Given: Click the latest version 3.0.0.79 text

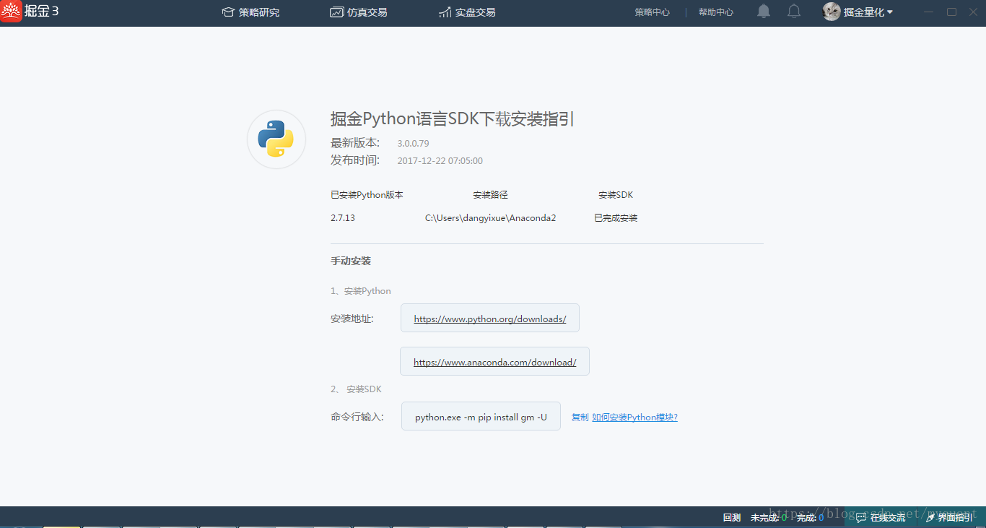Looking at the screenshot, I should (x=413, y=143).
